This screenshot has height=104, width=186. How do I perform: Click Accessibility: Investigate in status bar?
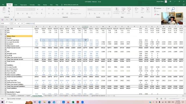coord(14,99)
